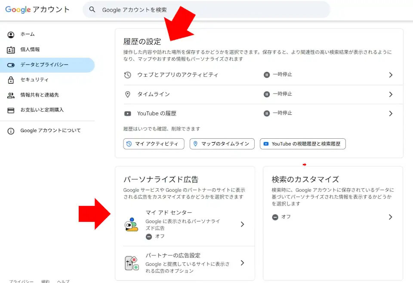
Task: Open ウェブとアプリのアクティビティ row
Action: tap(263, 75)
